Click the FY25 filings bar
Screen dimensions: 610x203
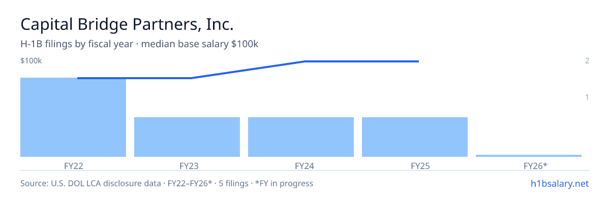(x=415, y=137)
